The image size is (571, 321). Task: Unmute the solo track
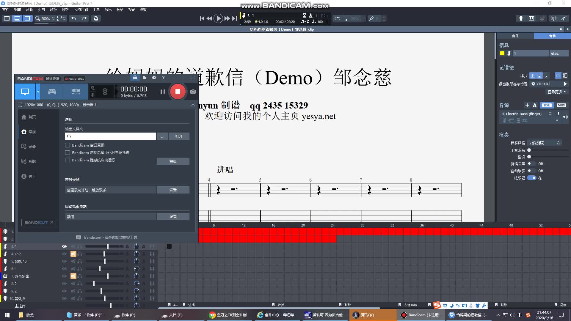coord(73,254)
